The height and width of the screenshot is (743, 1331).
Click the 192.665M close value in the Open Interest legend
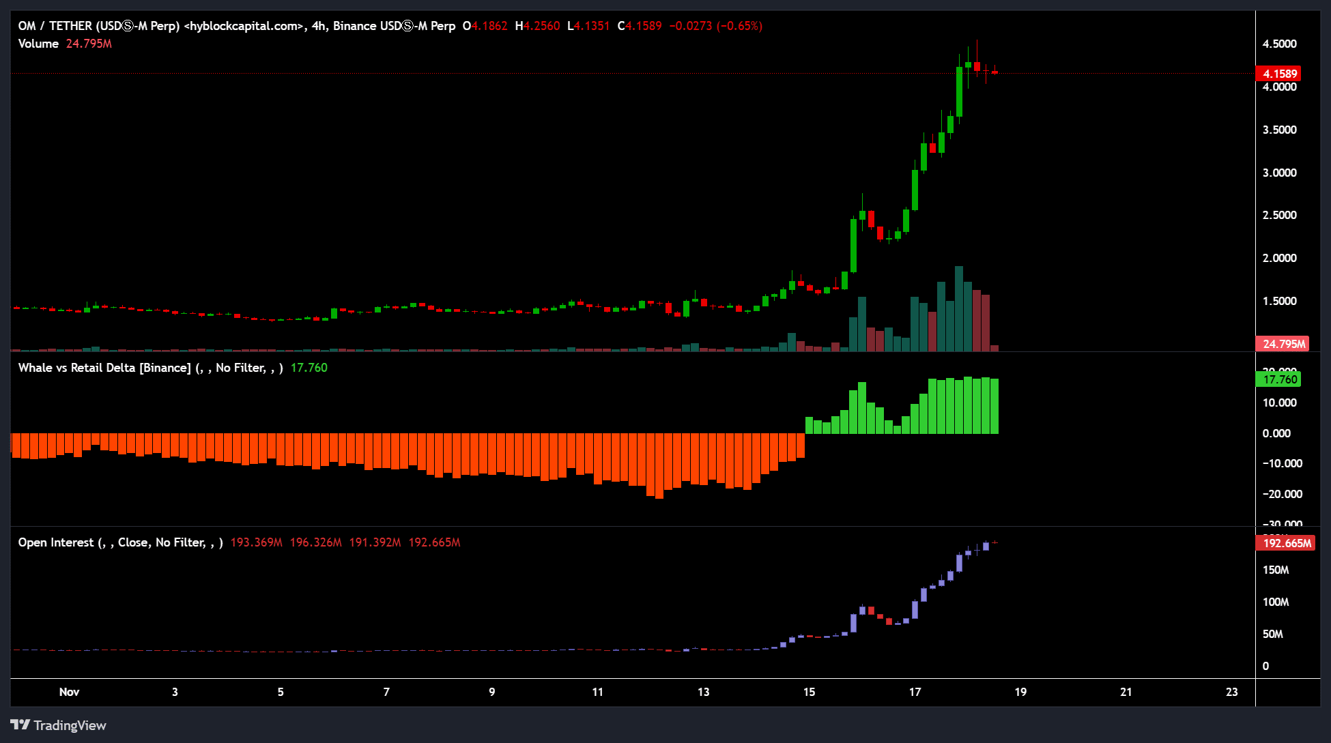(434, 542)
